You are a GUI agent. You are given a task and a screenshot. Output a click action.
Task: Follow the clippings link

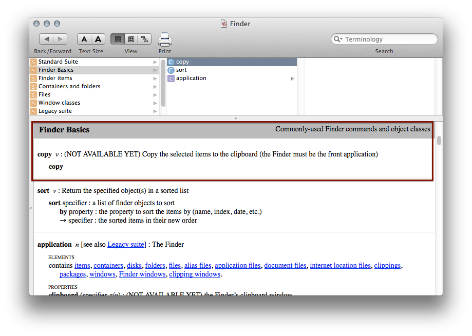point(387,265)
